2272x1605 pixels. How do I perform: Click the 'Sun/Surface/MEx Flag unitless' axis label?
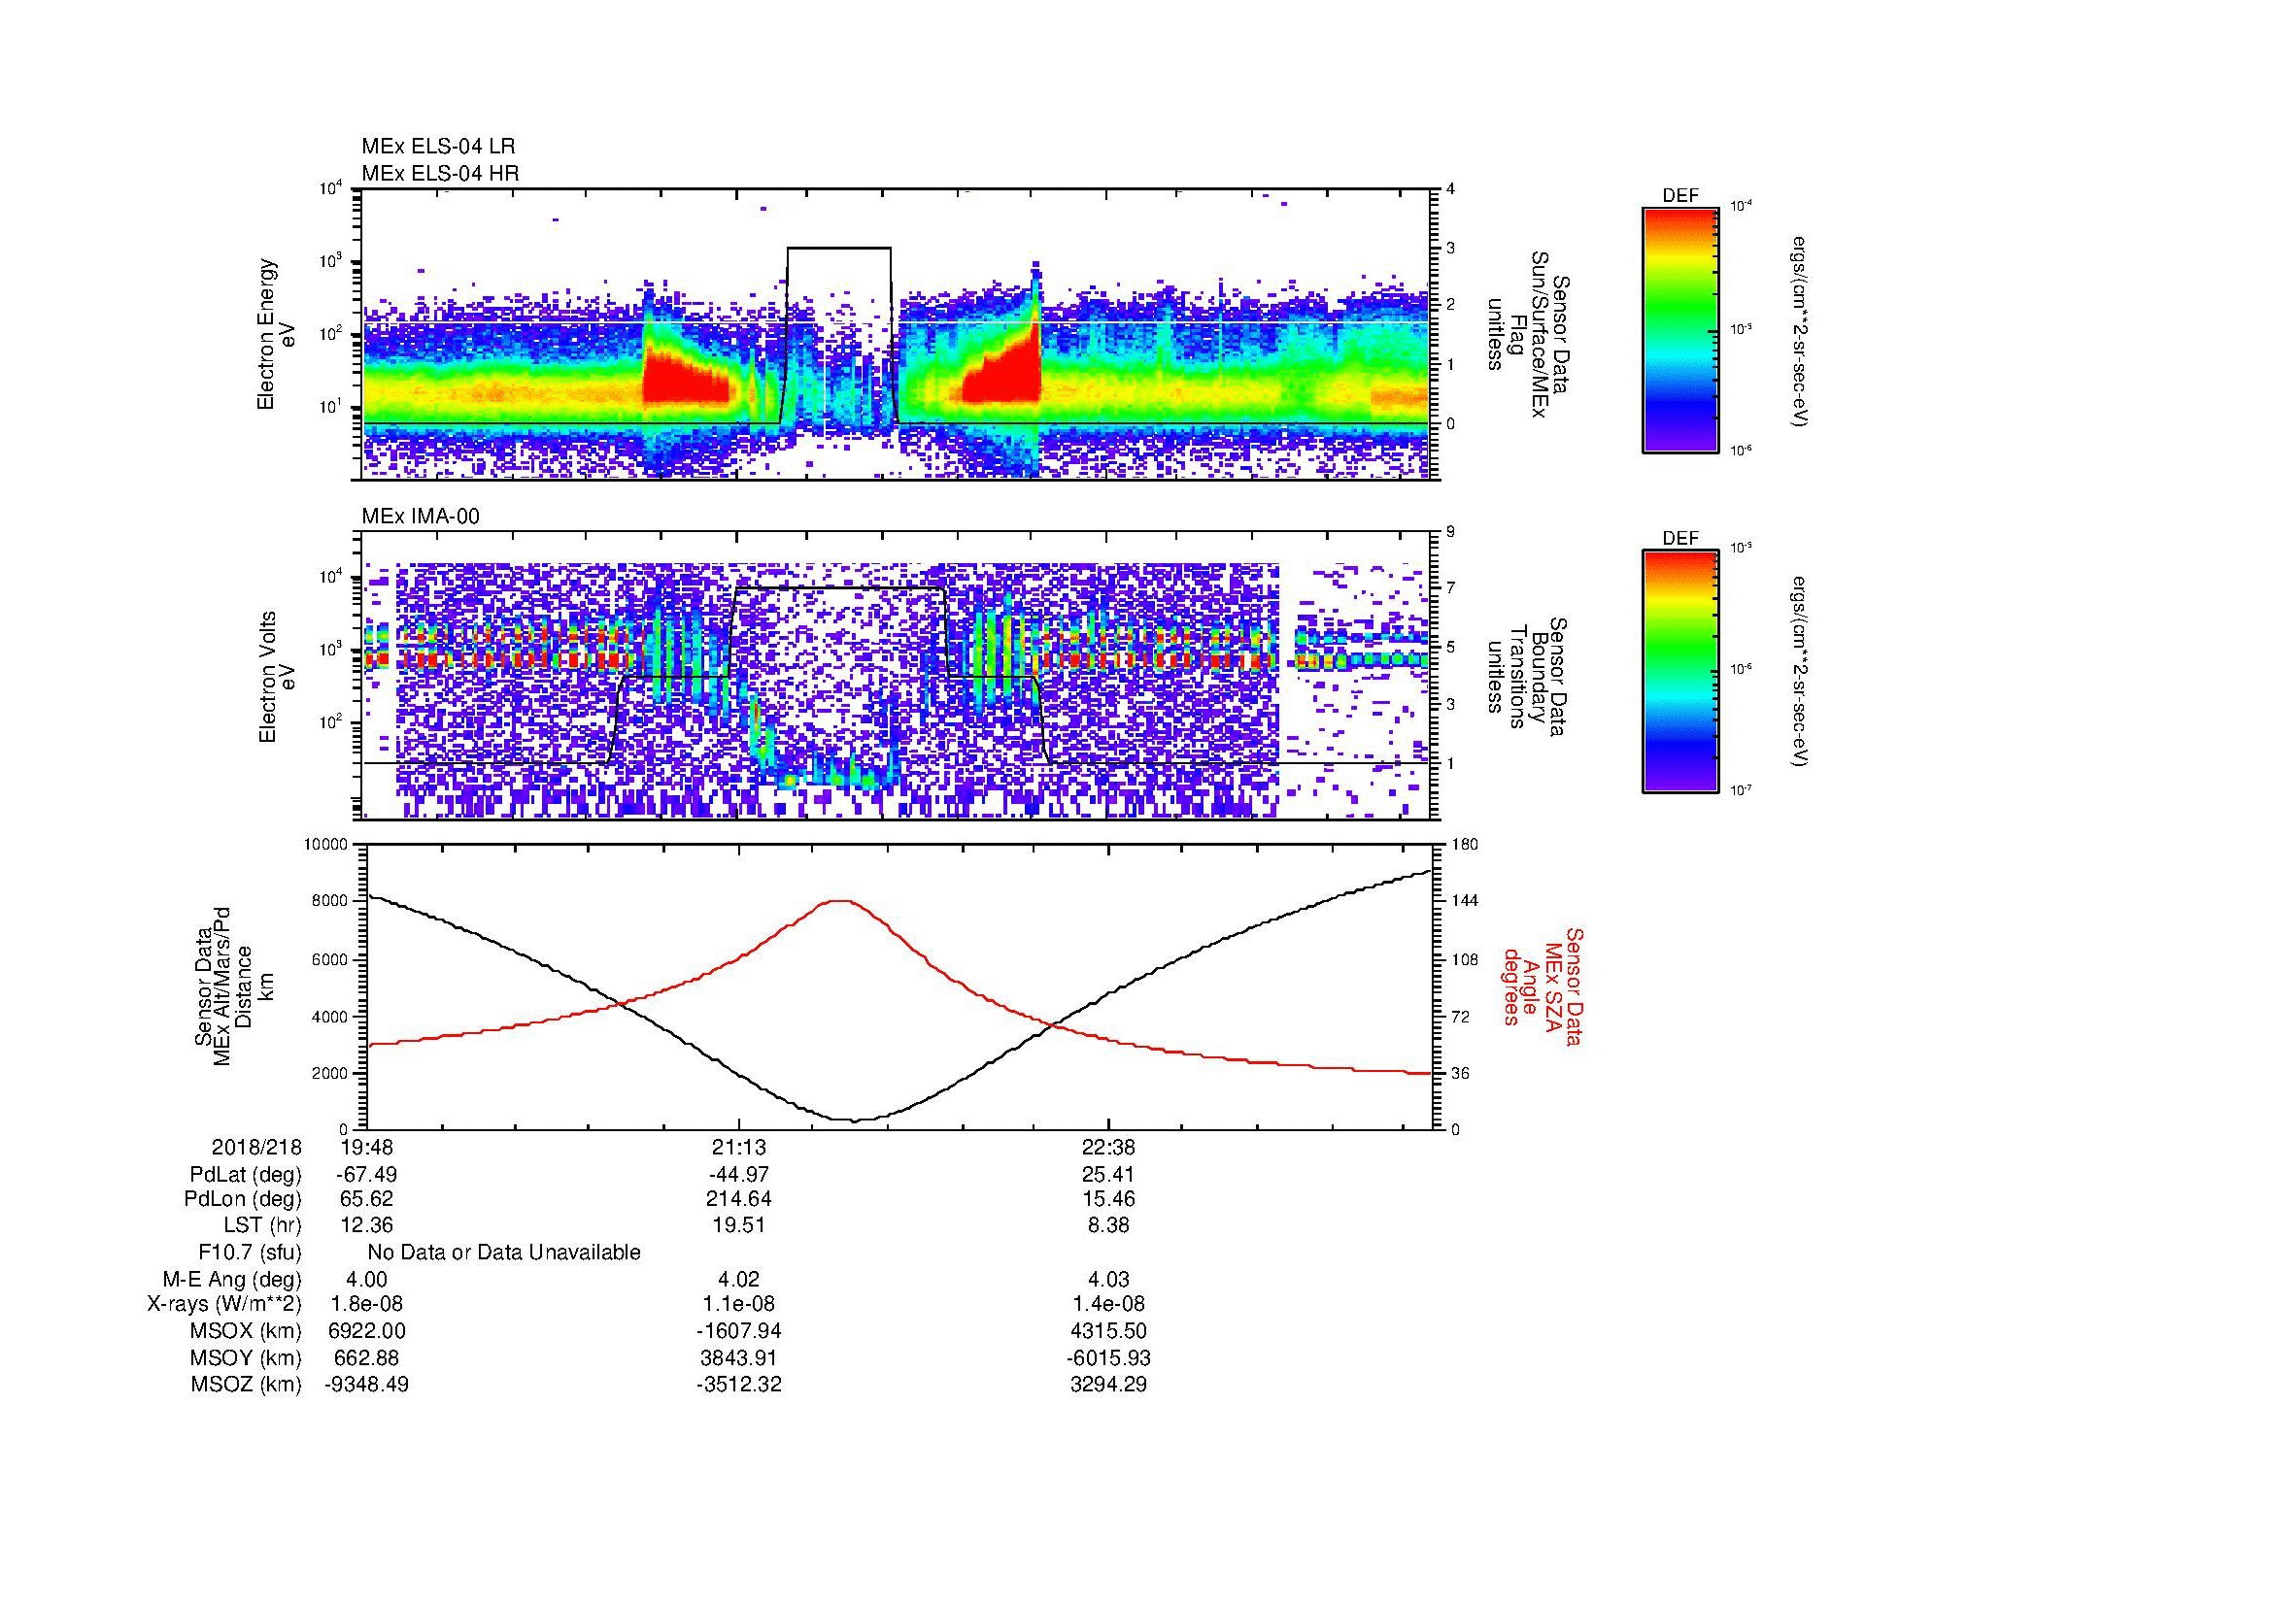1529,334
